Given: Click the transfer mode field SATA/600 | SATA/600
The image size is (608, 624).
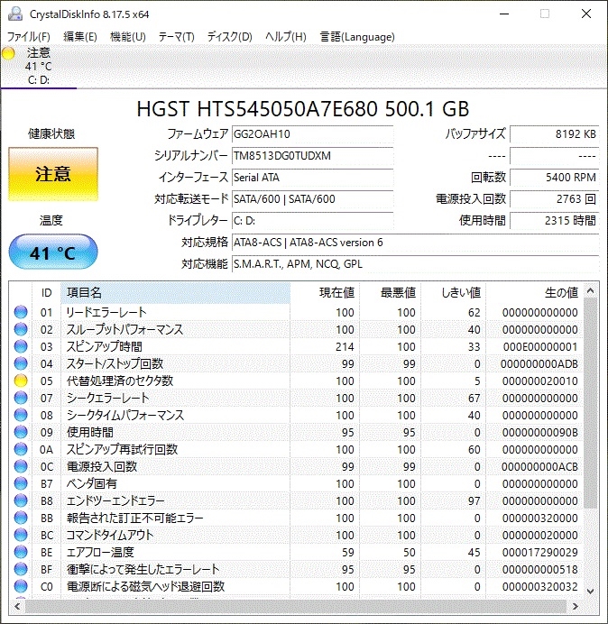Looking at the screenshot, I should 312,199.
